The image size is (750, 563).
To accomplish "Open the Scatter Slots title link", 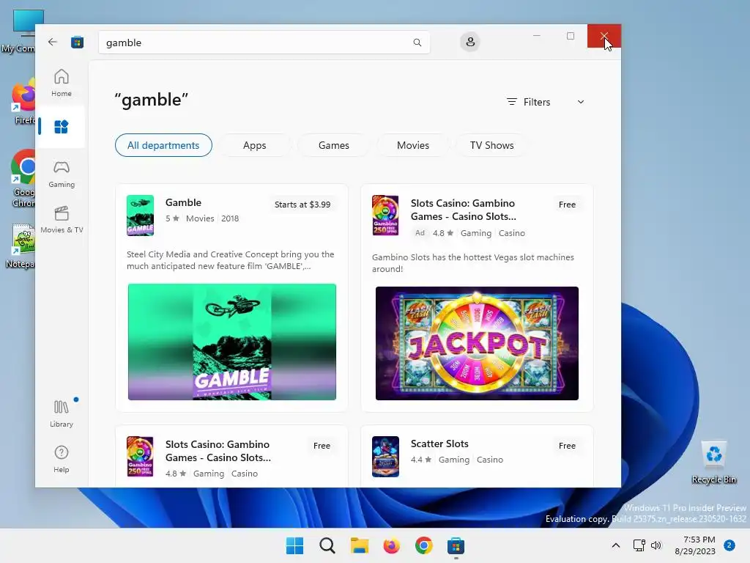I will pyautogui.click(x=439, y=444).
